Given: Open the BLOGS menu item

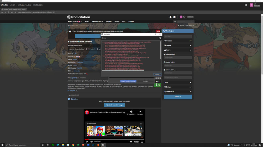Looking at the screenshot, I should click(x=117, y=21).
